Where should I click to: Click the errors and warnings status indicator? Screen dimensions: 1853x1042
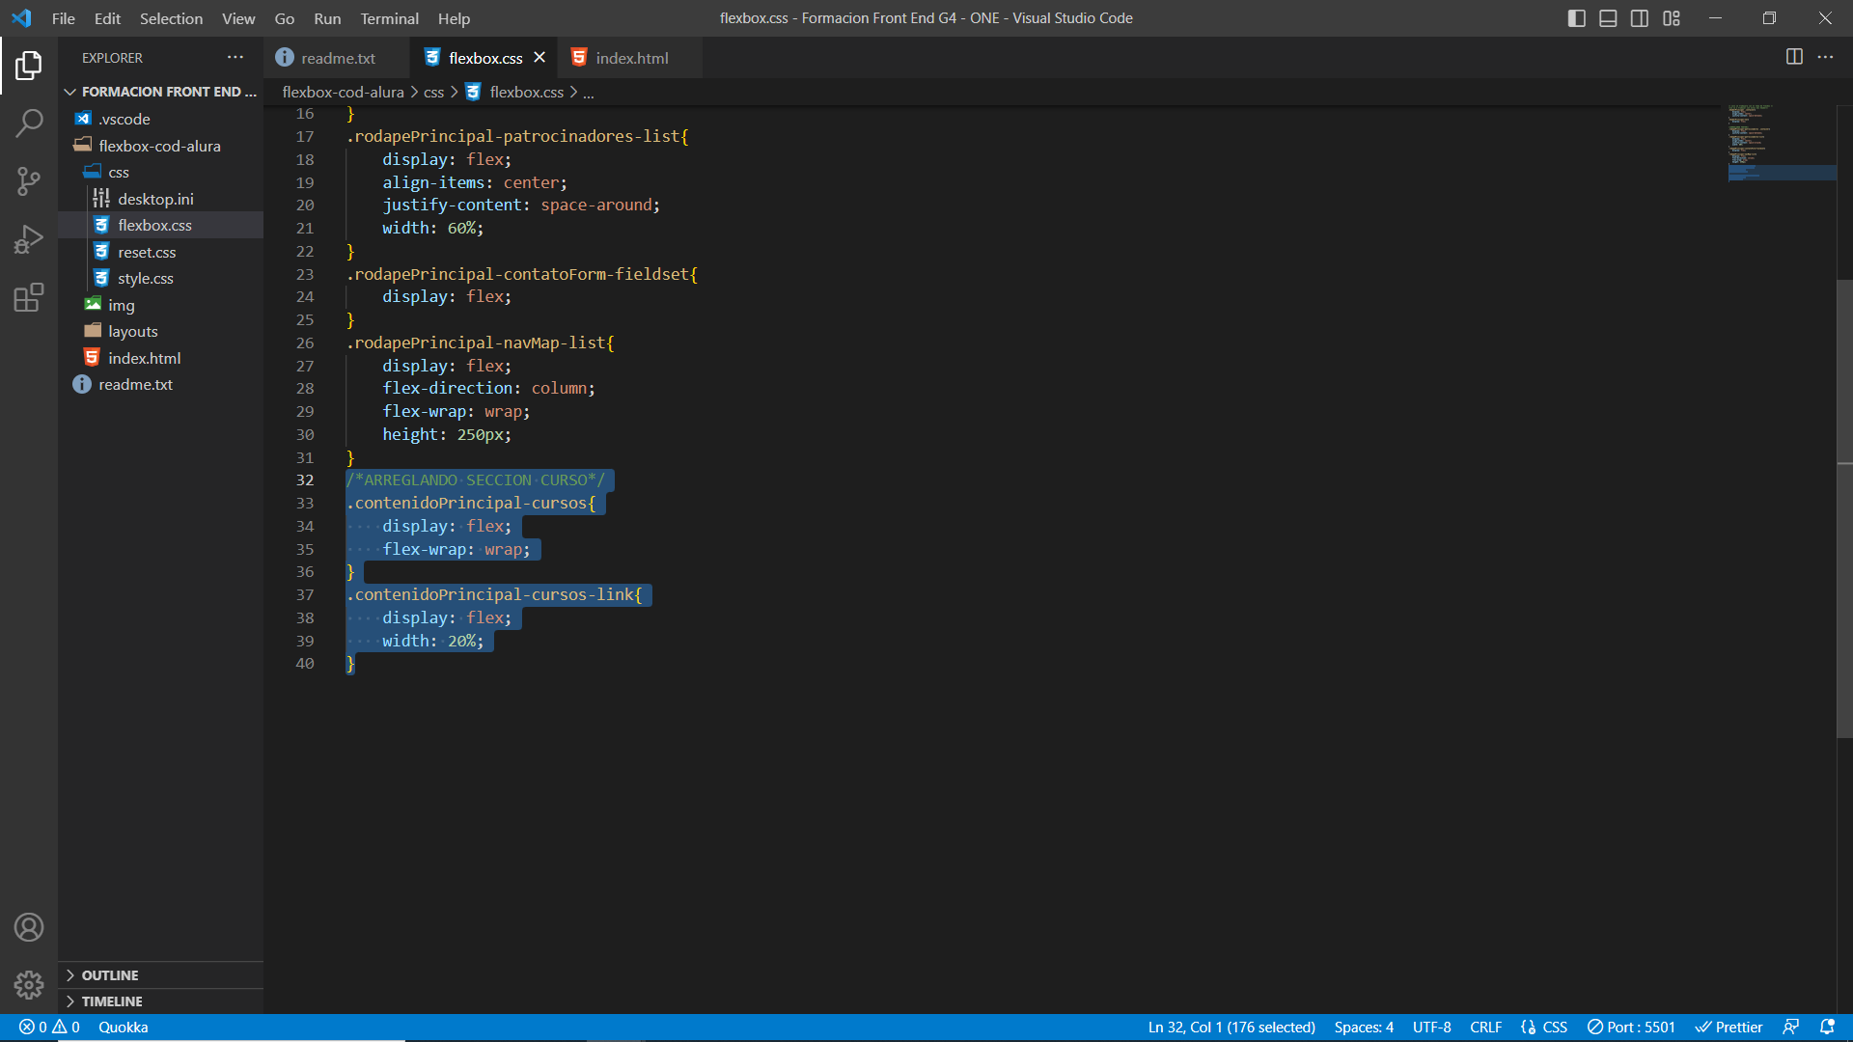point(49,1028)
